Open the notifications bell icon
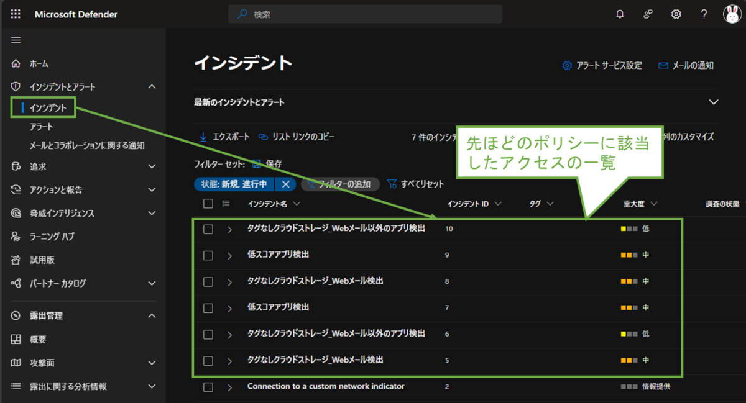Screen dimensions: 746x403 point(620,14)
